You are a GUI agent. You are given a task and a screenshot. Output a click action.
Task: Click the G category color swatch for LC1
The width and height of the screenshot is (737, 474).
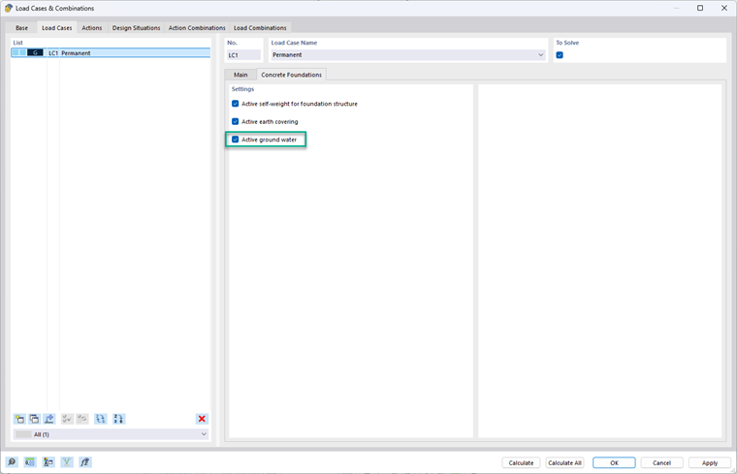(35, 52)
